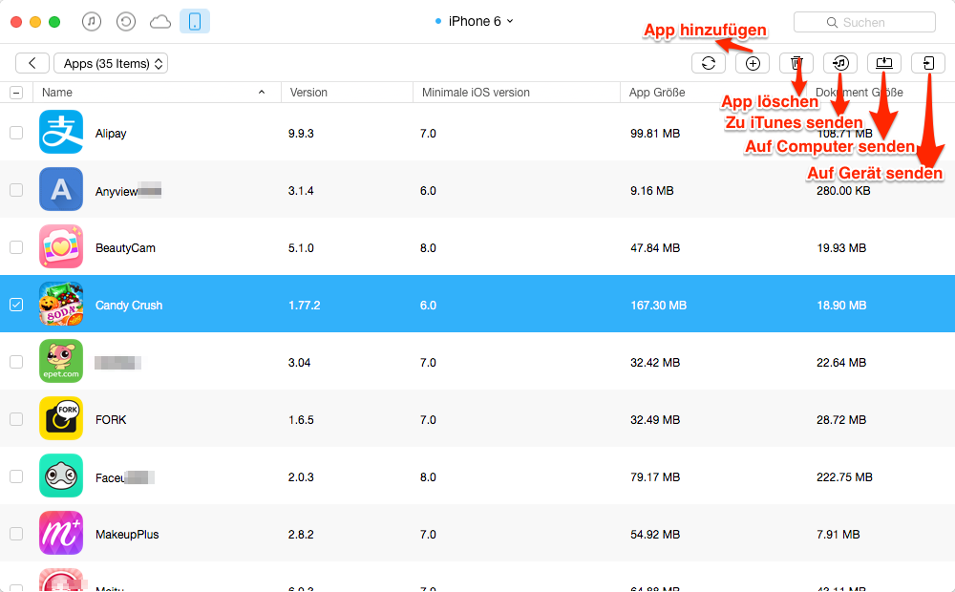955x592 pixels.
Task: Click the 7.91 MB document size
Action: (x=838, y=534)
